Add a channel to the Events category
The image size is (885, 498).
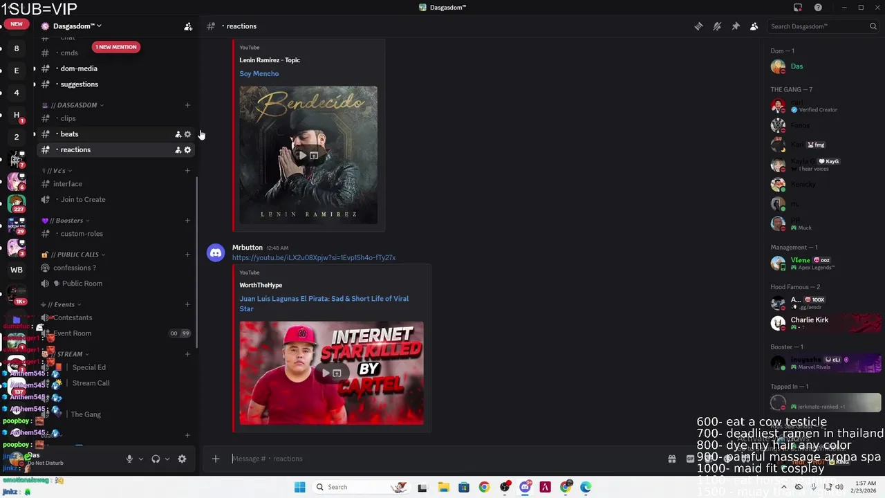[187, 304]
